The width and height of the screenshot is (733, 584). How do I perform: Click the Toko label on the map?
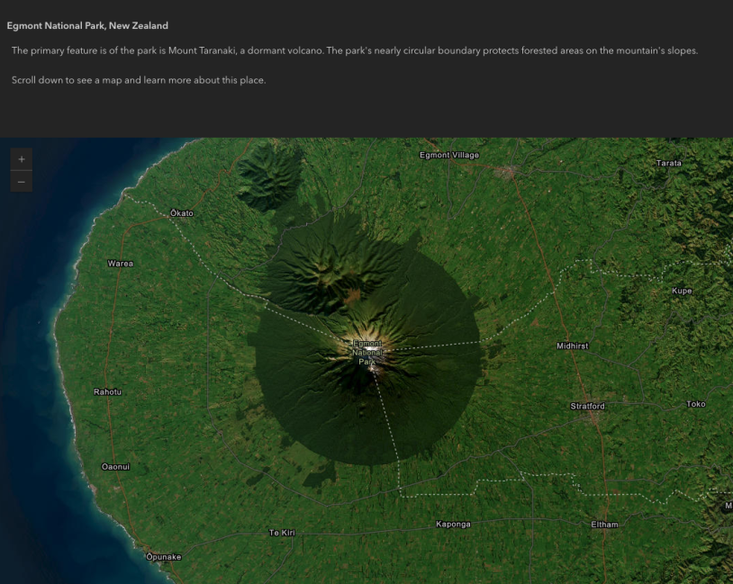[x=696, y=404]
